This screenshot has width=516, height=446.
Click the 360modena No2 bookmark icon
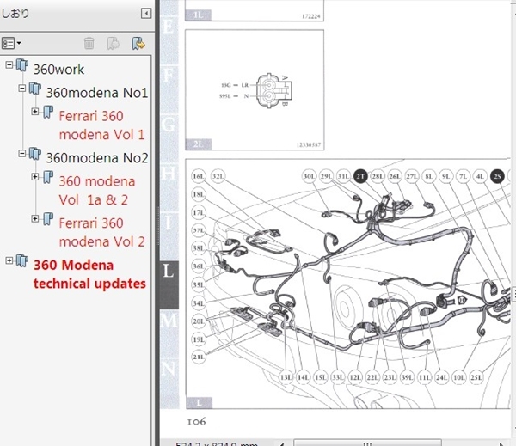pyautogui.click(x=35, y=154)
